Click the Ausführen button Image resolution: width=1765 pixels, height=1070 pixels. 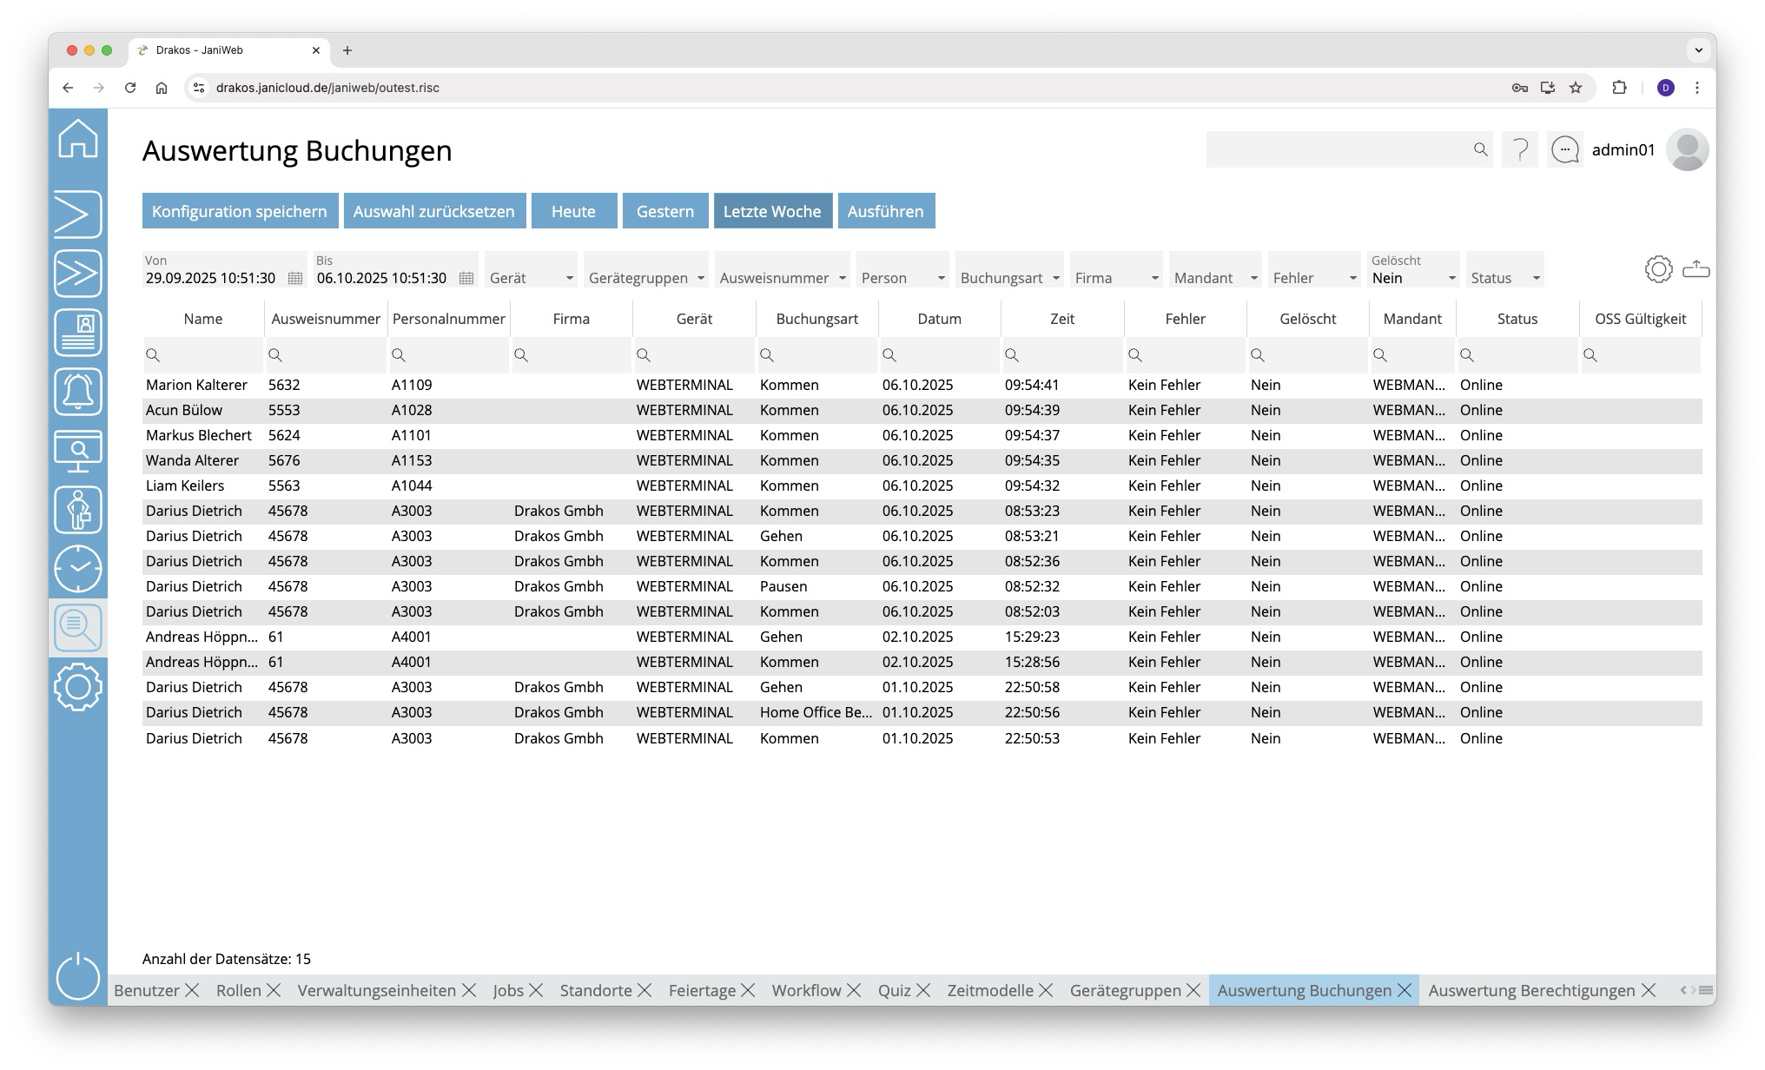pos(885,211)
